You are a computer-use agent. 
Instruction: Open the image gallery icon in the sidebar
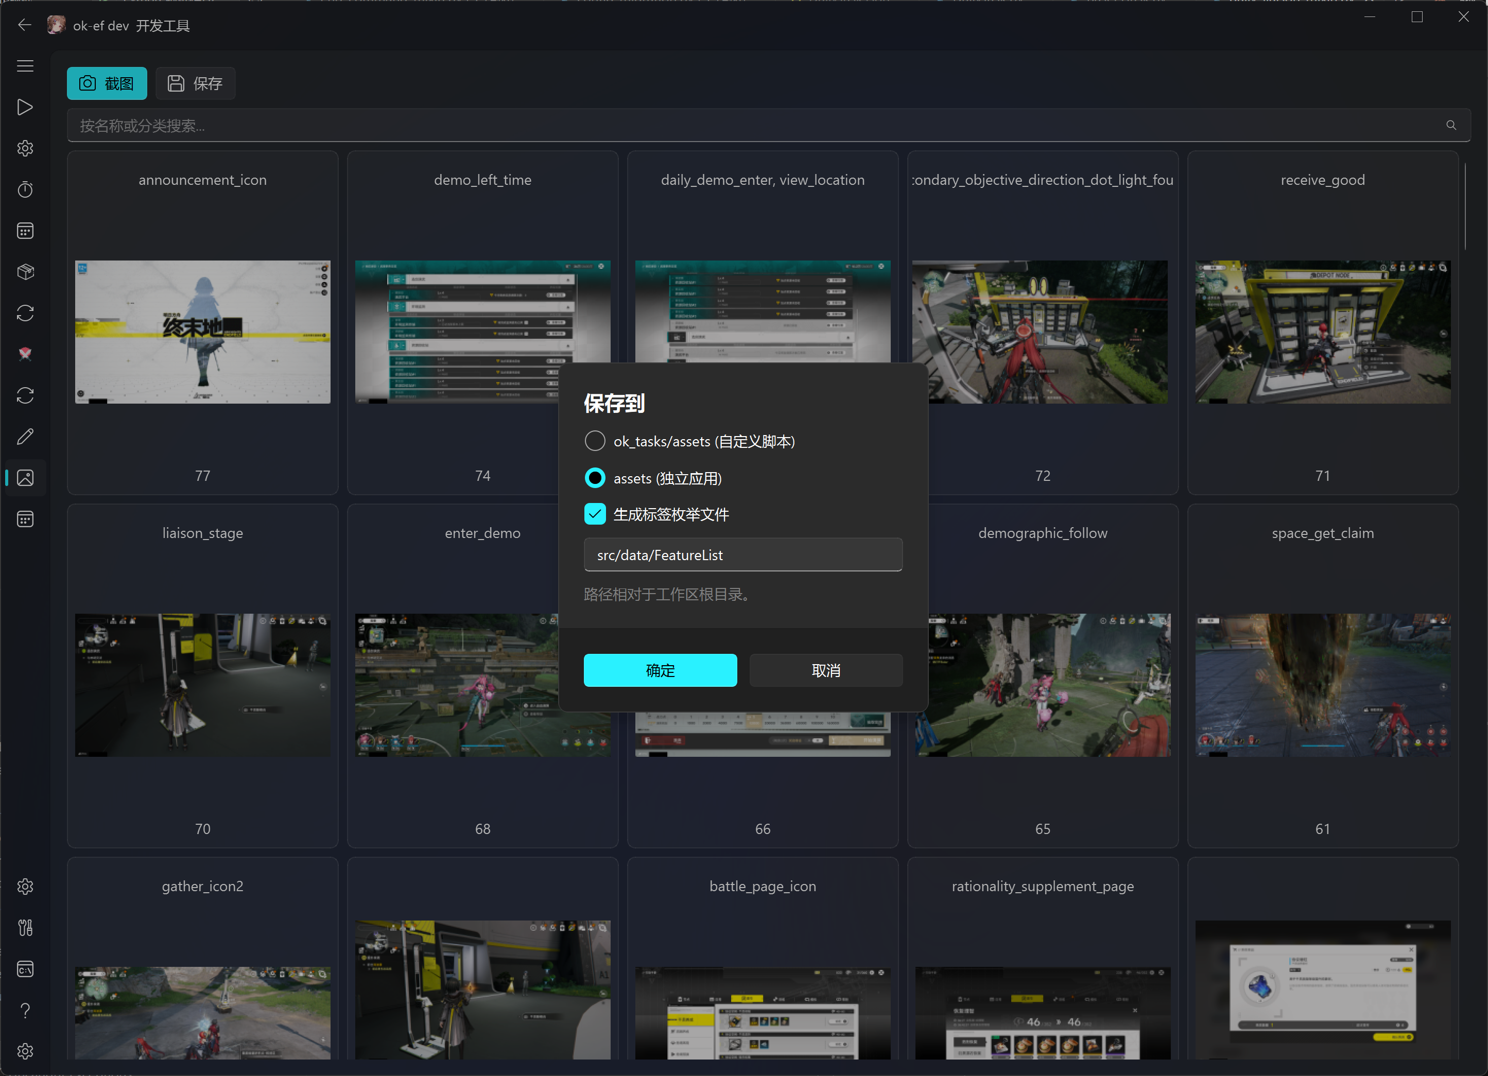click(x=25, y=478)
